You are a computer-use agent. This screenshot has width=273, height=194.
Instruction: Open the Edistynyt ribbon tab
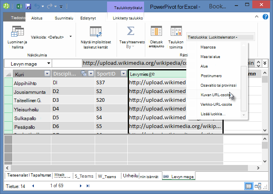click(88, 18)
